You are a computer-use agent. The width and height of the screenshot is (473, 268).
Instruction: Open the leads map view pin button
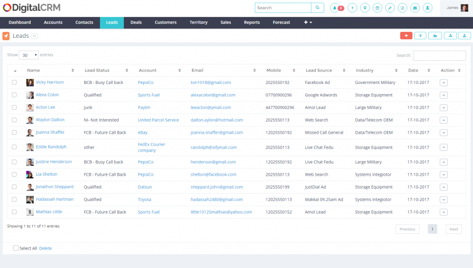click(x=420, y=36)
